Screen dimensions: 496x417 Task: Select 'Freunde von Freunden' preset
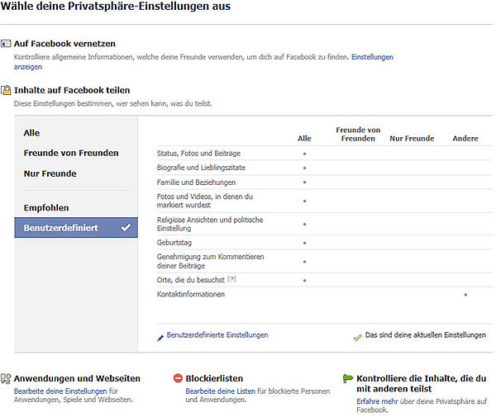[x=71, y=153]
